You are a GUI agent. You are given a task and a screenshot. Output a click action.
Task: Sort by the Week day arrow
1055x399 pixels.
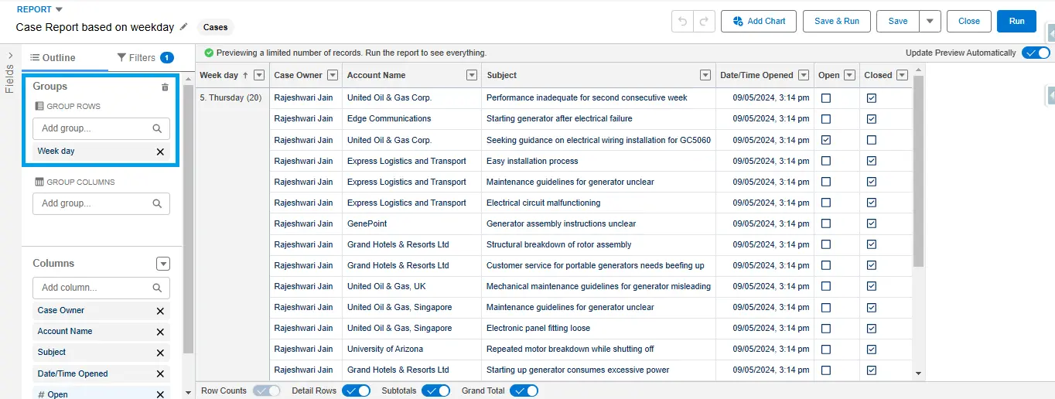[x=245, y=75]
